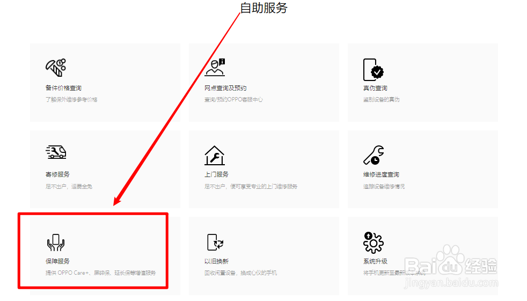The height and width of the screenshot is (301, 527).
Task: Open the 备件价格查询 link
Action: (x=63, y=88)
